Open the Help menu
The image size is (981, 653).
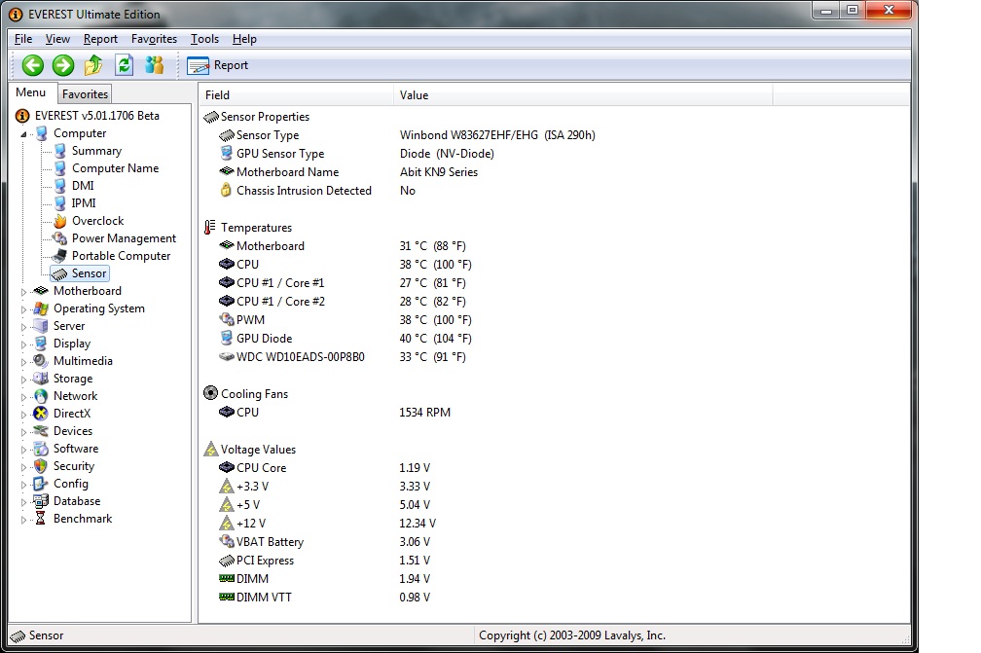coord(244,39)
